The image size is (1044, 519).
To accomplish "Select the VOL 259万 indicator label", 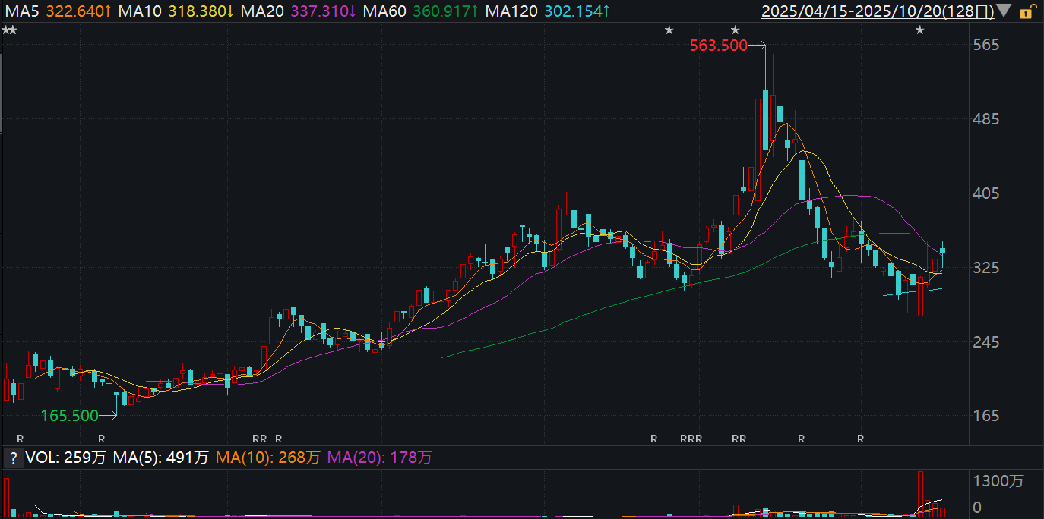I will [65, 458].
